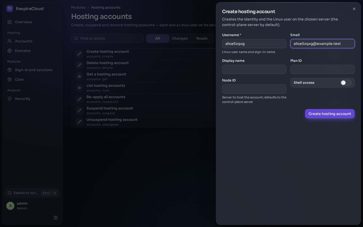Click the pencil icon for Unsuspend hosting account

tap(79, 122)
